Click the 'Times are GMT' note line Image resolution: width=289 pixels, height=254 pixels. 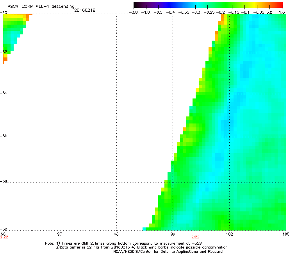click(x=123, y=243)
